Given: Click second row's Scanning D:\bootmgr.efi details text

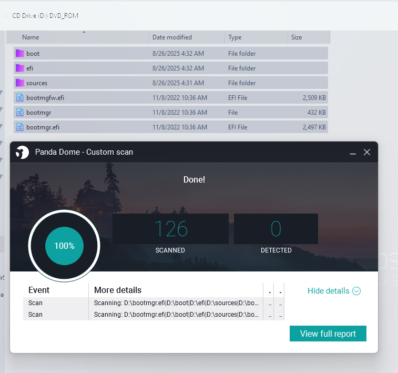Looking at the screenshot, I should click(176, 315).
